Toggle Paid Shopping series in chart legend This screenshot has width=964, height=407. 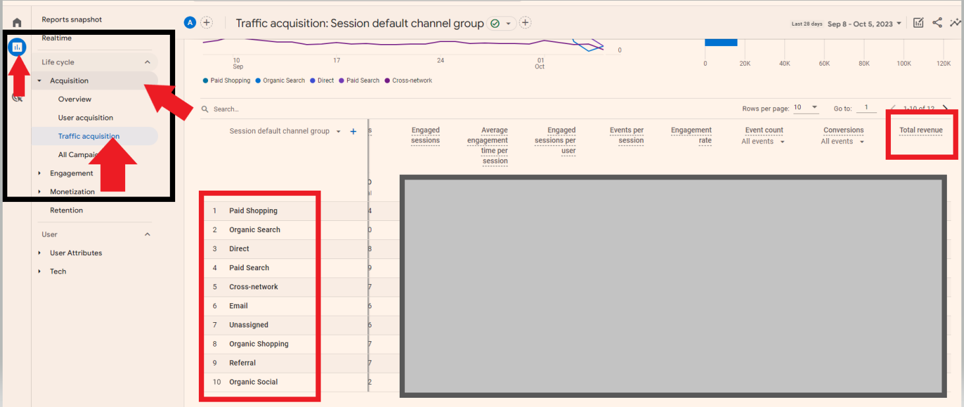[227, 81]
